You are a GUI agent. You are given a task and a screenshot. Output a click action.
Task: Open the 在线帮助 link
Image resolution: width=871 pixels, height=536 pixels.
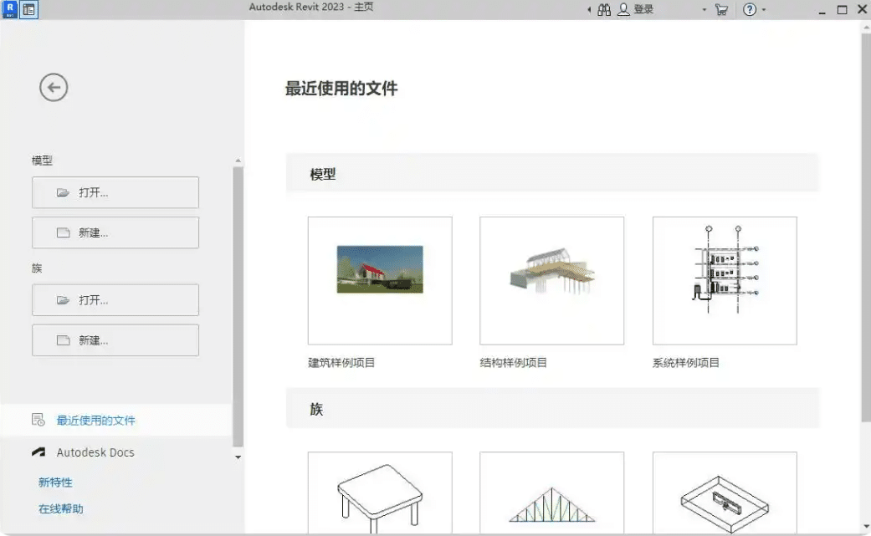[x=60, y=508]
